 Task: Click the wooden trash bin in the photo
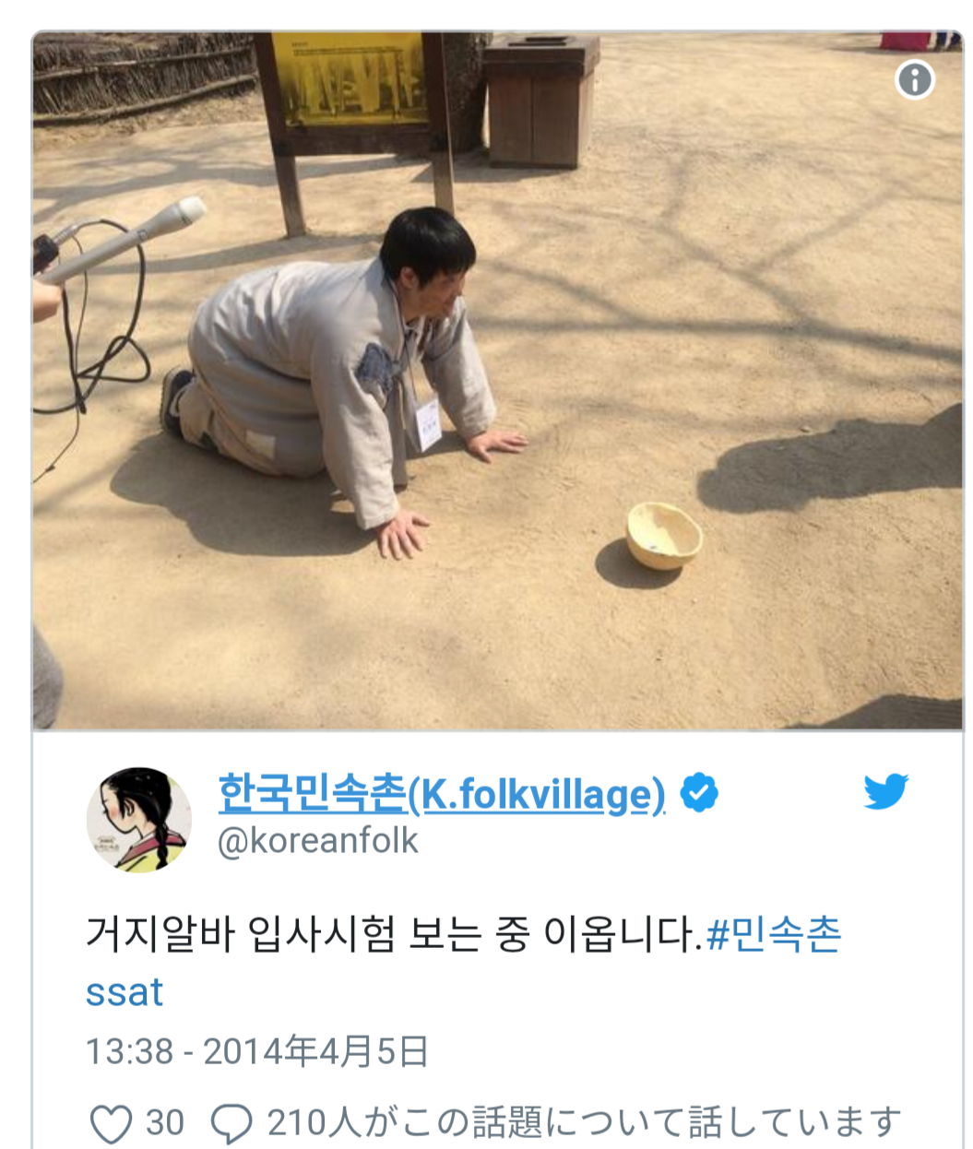point(540,101)
